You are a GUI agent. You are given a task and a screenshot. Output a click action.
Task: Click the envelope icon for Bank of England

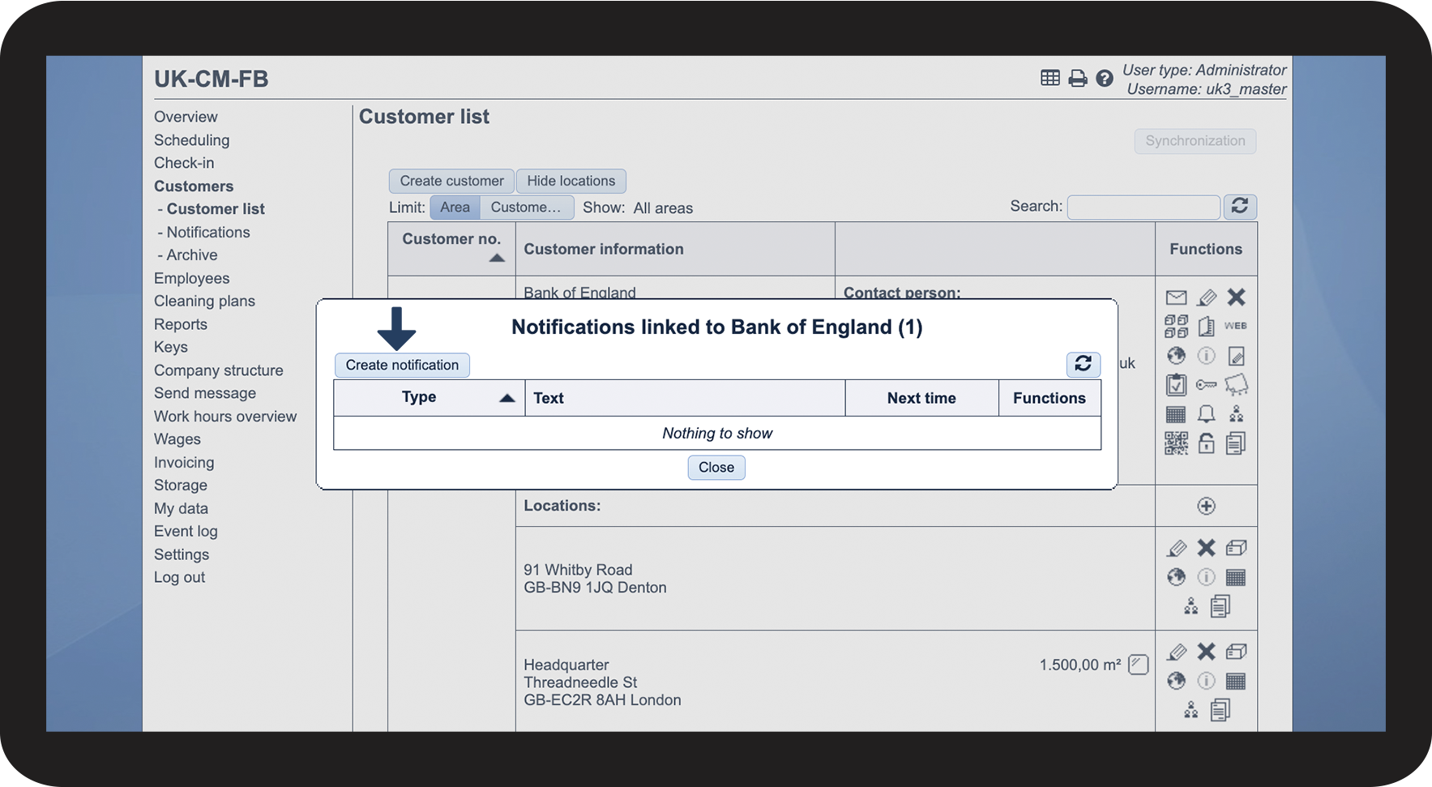click(x=1176, y=297)
